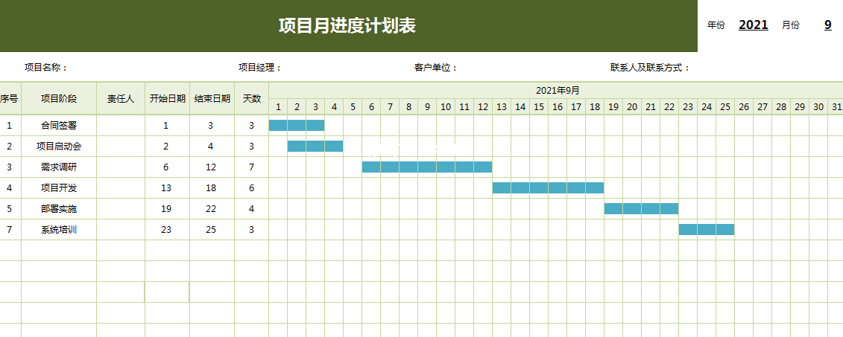Viewport: 843px width, 337px height.
Task: Select the blue Gantt bar for 项目开发
Action: click(548, 188)
